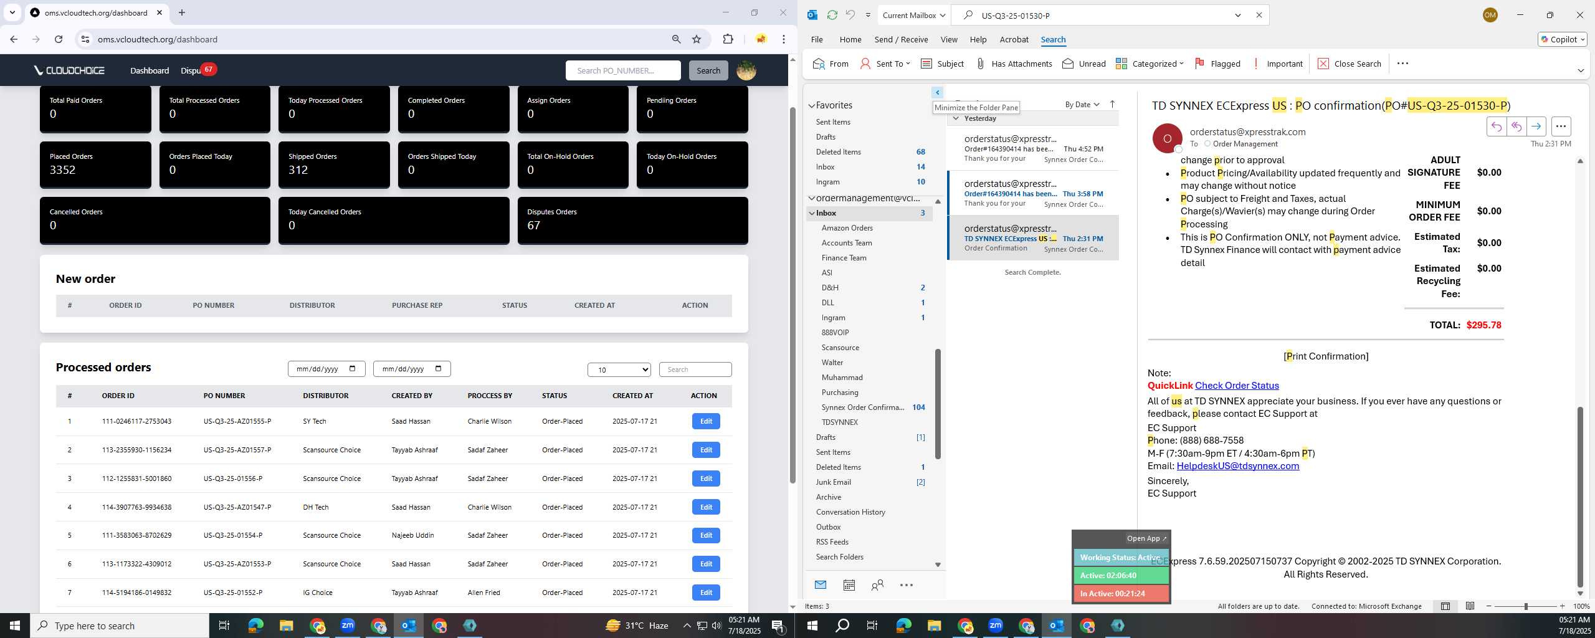Open File Explorer on the left taskbar

click(286, 626)
